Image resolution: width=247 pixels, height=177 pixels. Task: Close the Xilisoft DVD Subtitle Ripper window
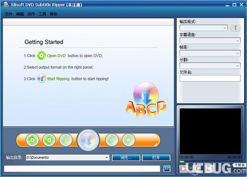click(242, 5)
